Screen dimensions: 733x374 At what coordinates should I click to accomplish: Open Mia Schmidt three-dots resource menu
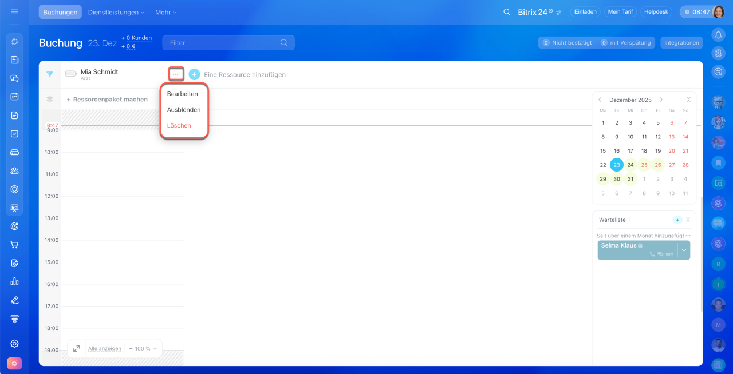click(x=176, y=74)
